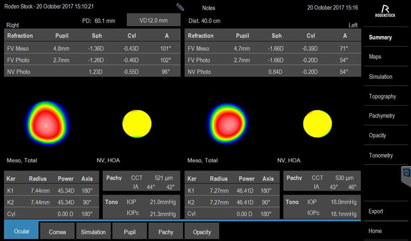Switch to the Pachy tab
The image size is (411, 241).
click(165, 232)
